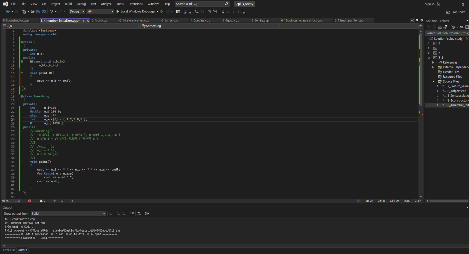The width and height of the screenshot is (469, 254).
Task: Toggle word wrap in Output window
Action: (x=139, y=213)
